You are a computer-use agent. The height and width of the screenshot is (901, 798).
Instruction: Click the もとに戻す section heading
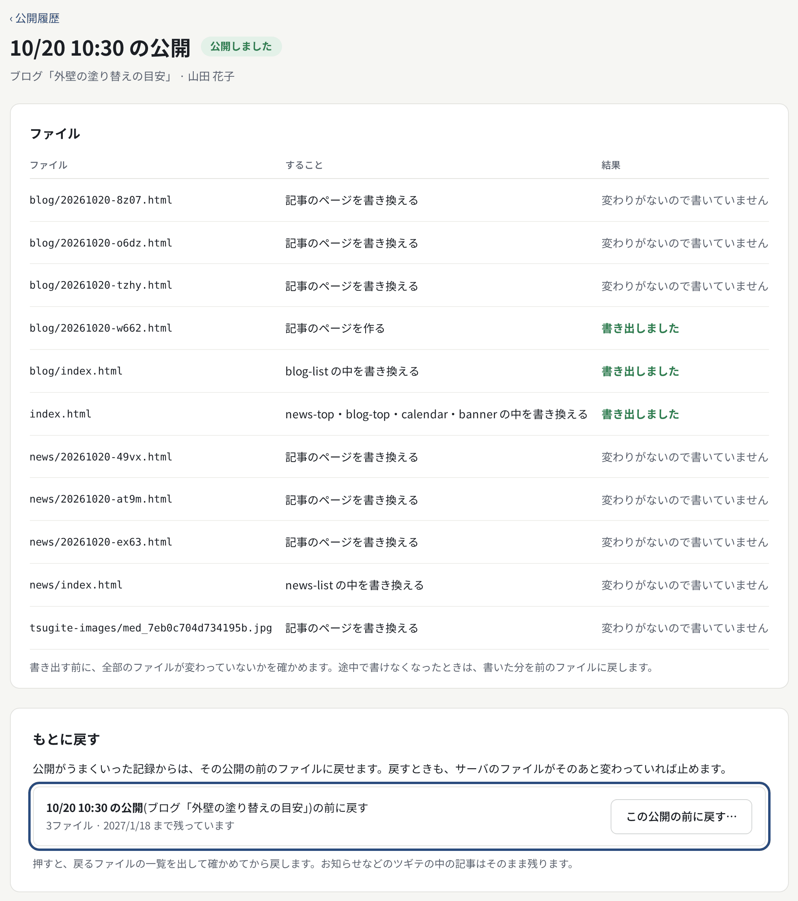tap(66, 739)
